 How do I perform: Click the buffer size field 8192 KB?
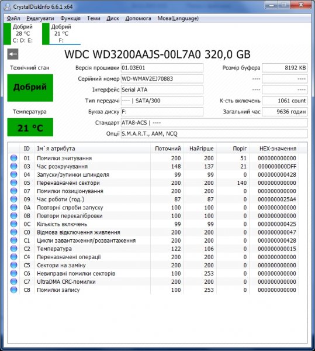tap(285, 68)
